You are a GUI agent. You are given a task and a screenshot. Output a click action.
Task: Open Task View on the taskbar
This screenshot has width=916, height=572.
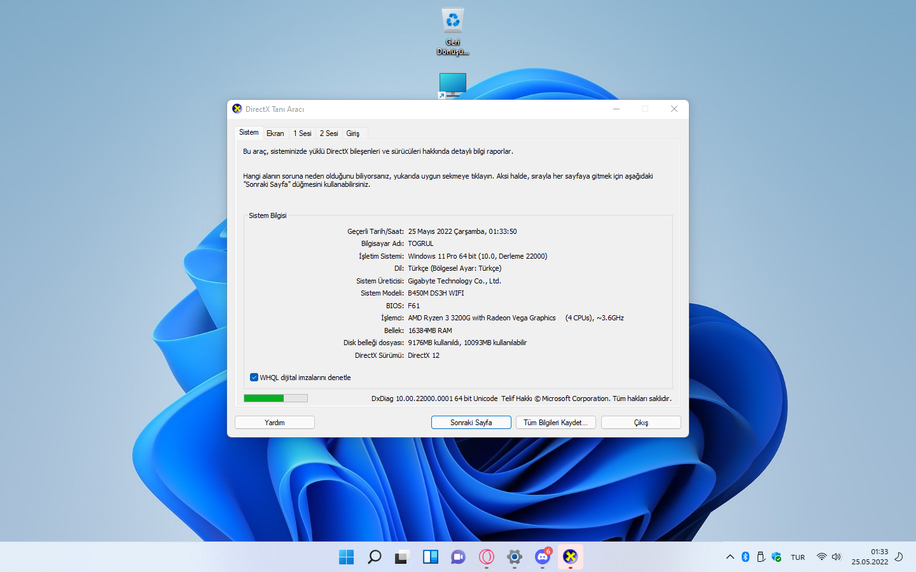pyautogui.click(x=402, y=557)
